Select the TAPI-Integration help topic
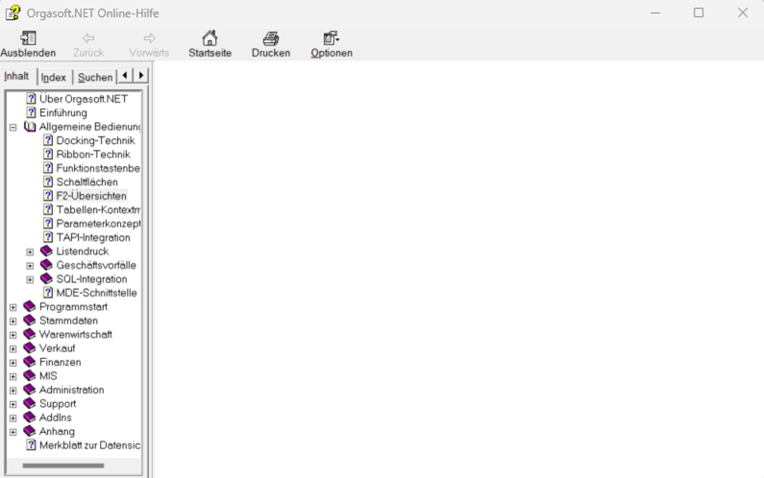 92,238
